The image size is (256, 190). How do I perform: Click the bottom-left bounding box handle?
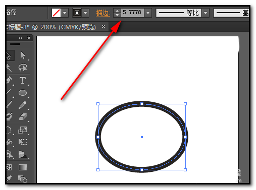pyautogui.click(x=98, y=170)
